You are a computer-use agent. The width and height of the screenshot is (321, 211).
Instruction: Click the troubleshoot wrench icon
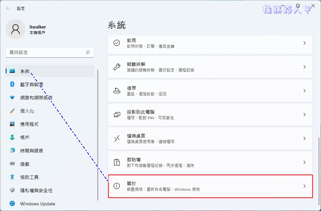(117, 67)
